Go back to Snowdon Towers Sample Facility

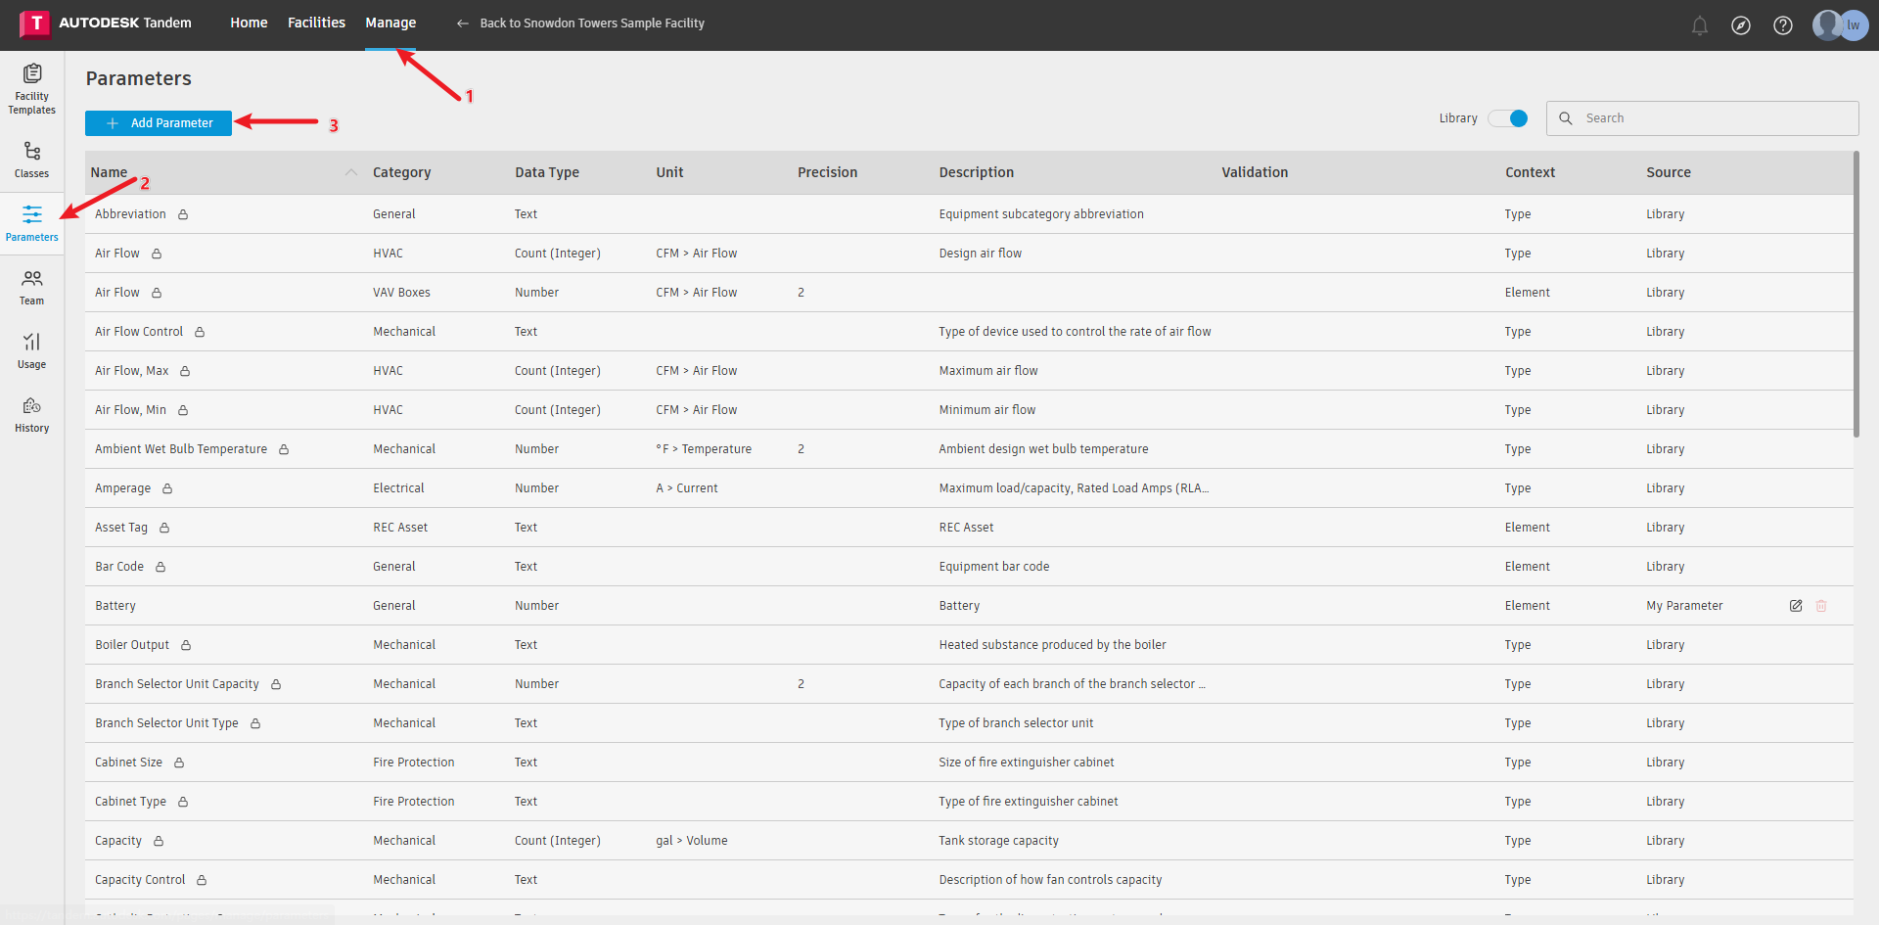point(580,23)
